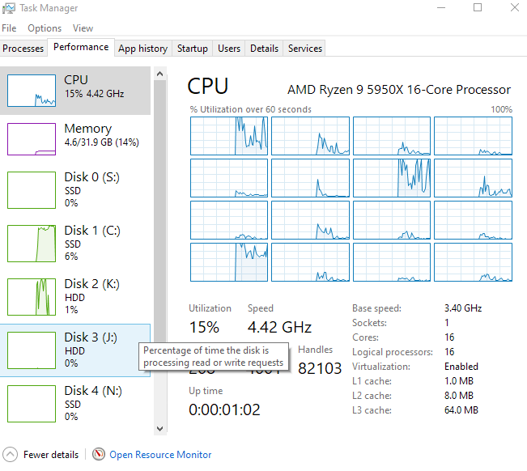Switch to the Performance tab
527x471 pixels.
tap(81, 48)
